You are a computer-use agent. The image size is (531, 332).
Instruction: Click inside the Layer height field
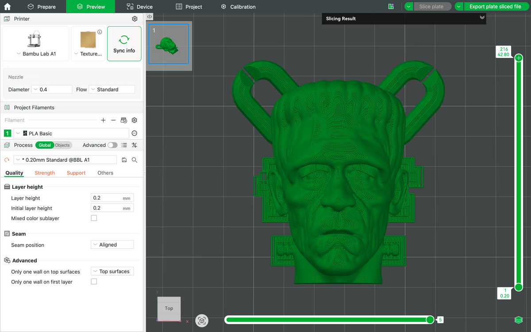112,198
